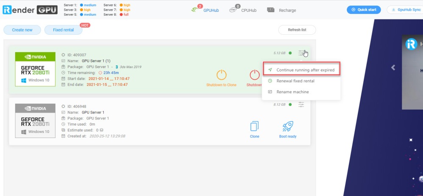Open settings sliders icon for machine 406948

tap(301, 104)
